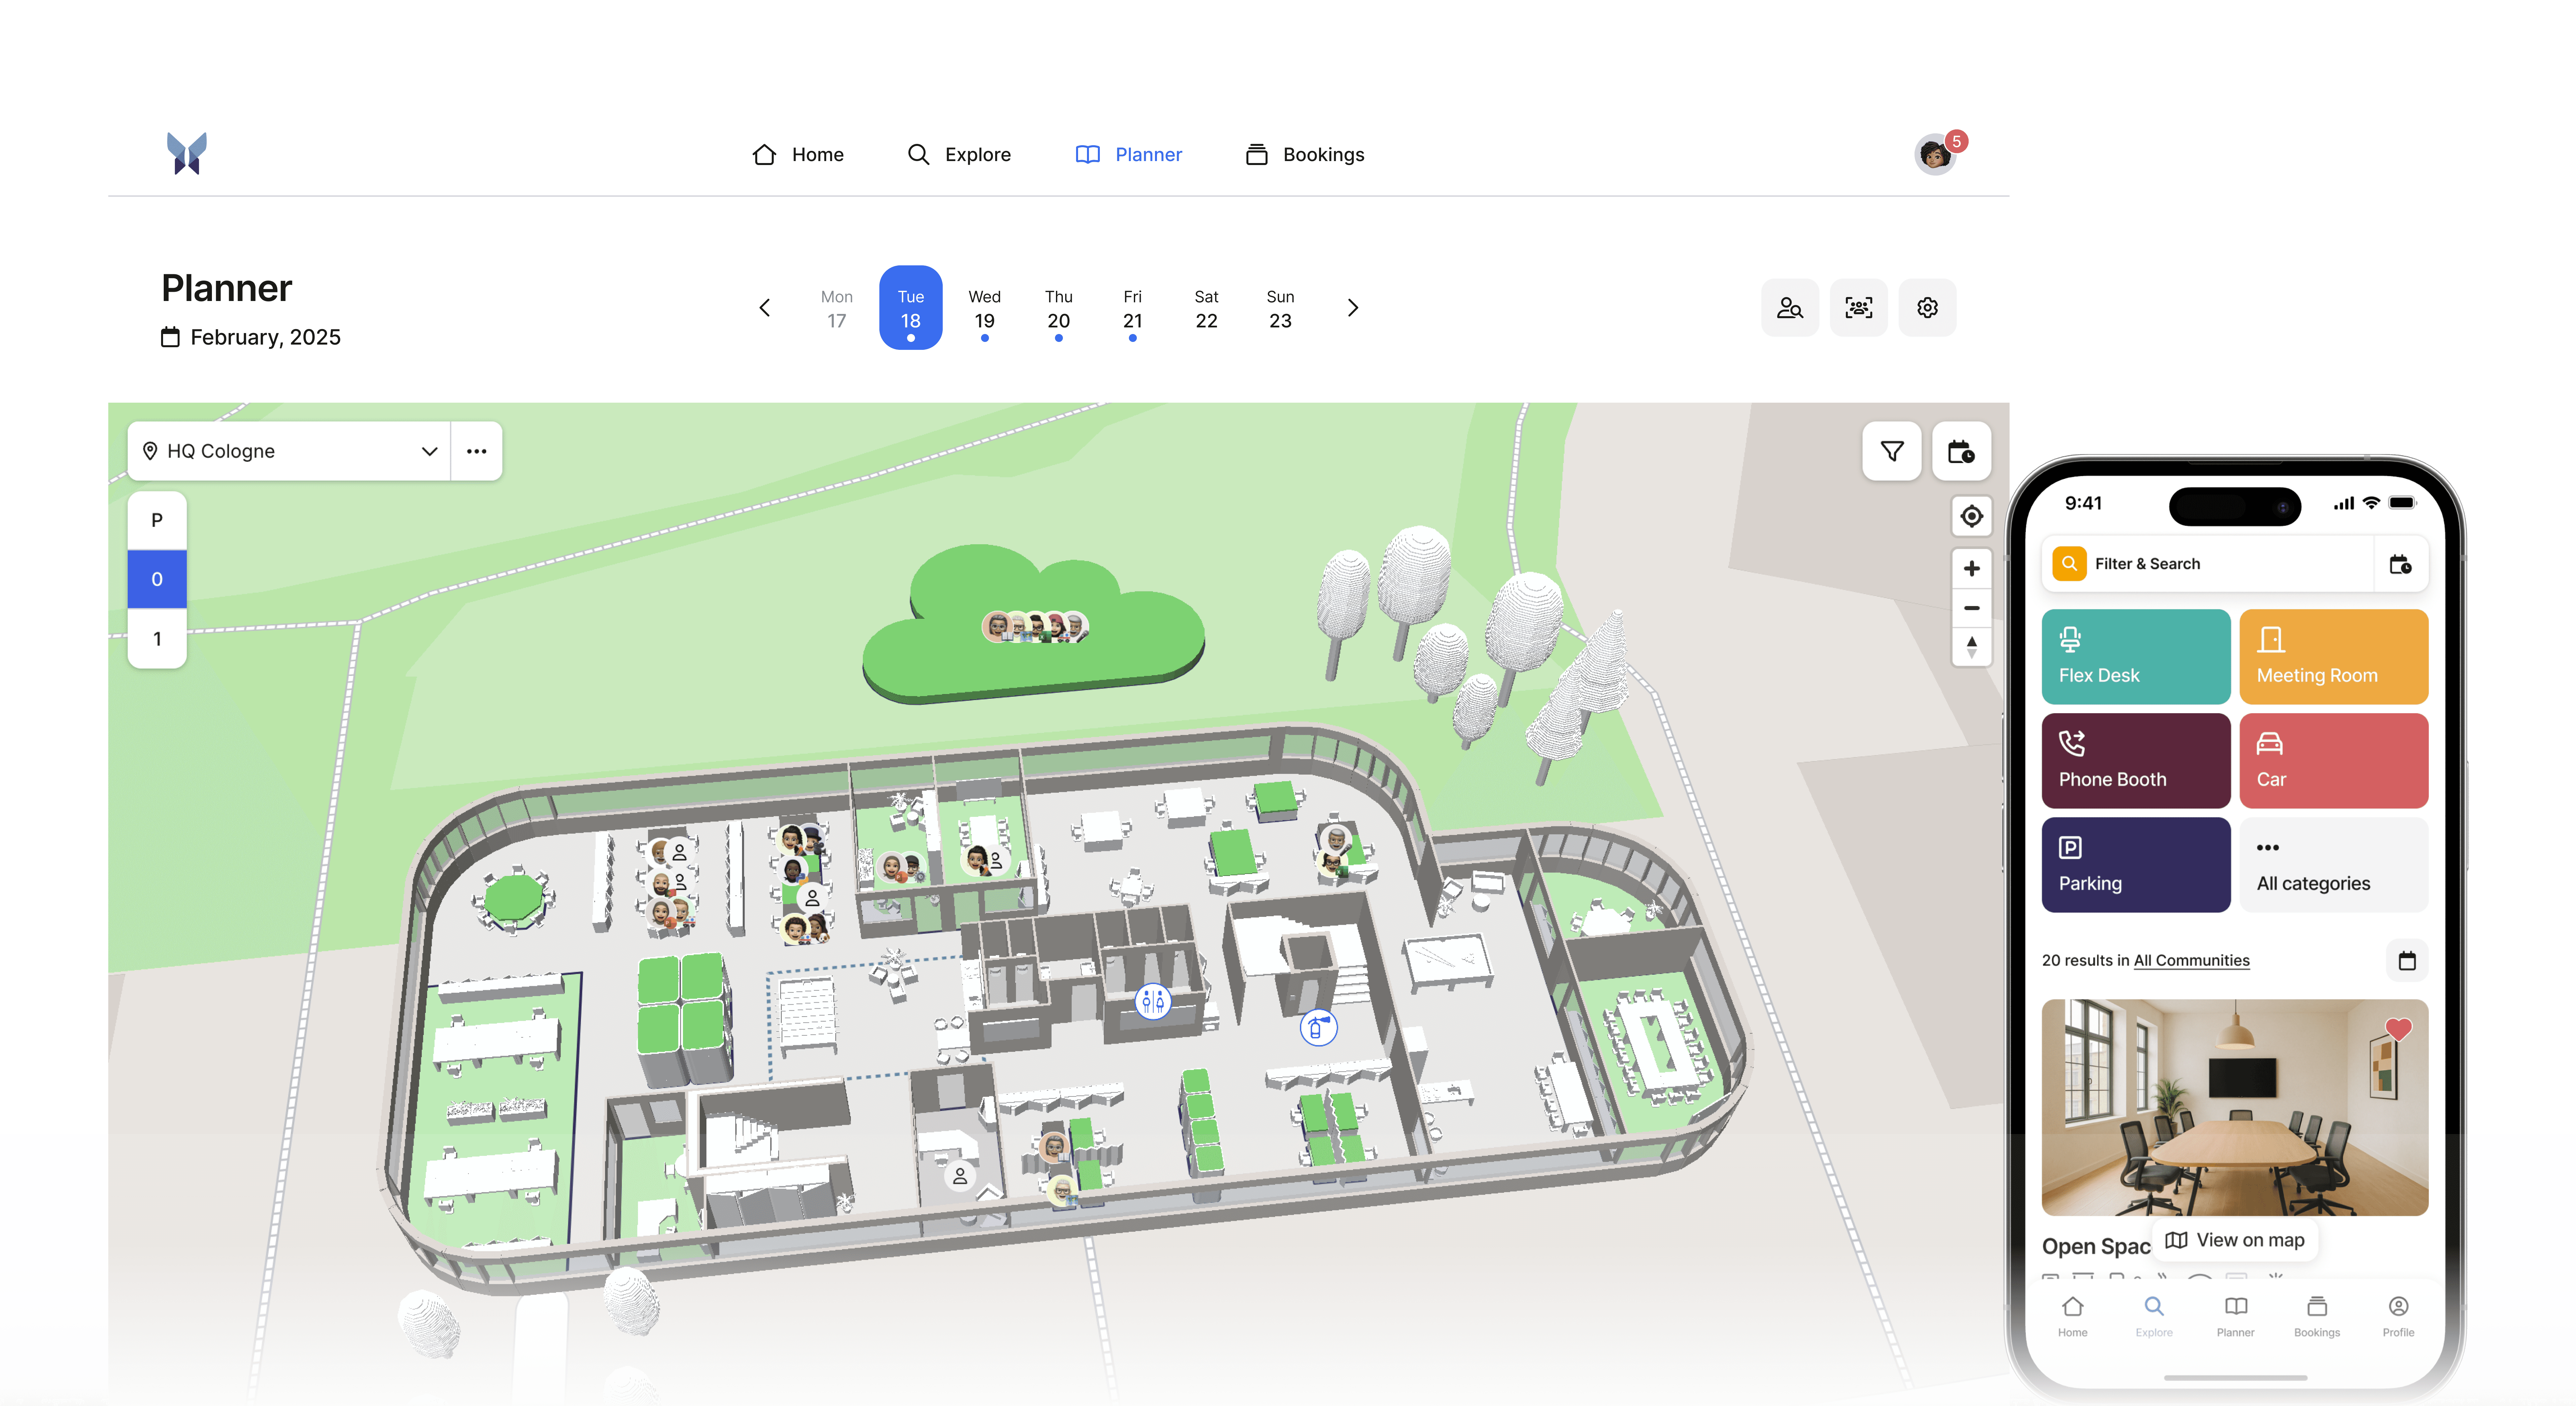Select parking level P in floor switcher
The width and height of the screenshot is (2576, 1406).
tap(157, 520)
